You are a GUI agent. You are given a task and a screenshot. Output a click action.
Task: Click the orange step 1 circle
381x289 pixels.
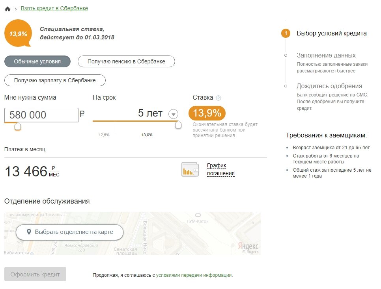286,33
